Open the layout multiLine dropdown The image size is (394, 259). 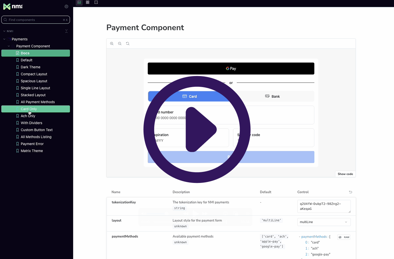324,222
